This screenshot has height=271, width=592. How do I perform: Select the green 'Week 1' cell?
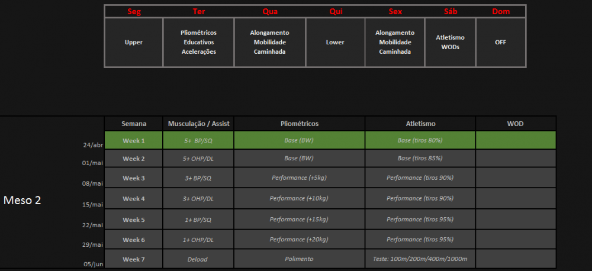(x=134, y=140)
